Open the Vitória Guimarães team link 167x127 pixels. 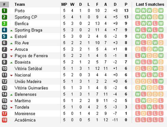point(31,88)
